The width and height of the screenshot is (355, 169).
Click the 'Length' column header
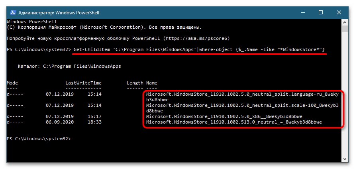tap(135, 83)
